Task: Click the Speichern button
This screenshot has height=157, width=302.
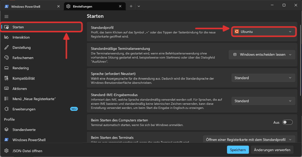Action: click(238, 150)
